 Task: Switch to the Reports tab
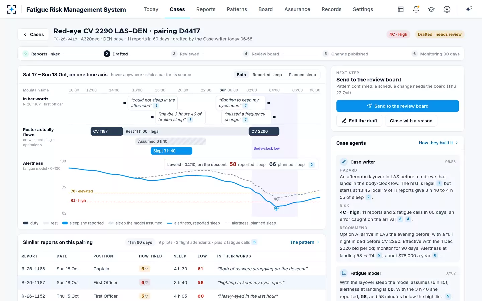[206, 9]
